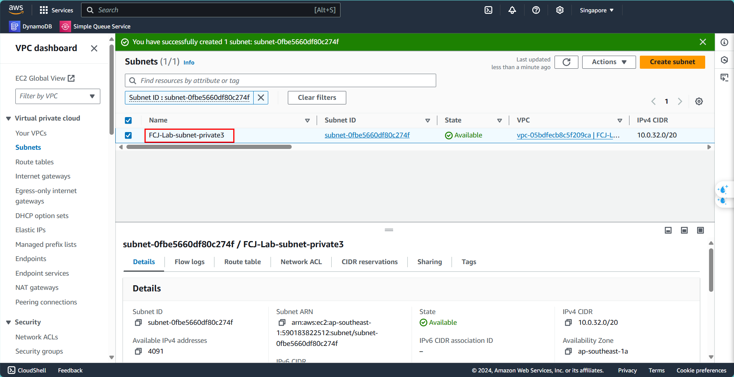This screenshot has height=377, width=734.
Task: Refresh the subnets list
Action: click(566, 62)
